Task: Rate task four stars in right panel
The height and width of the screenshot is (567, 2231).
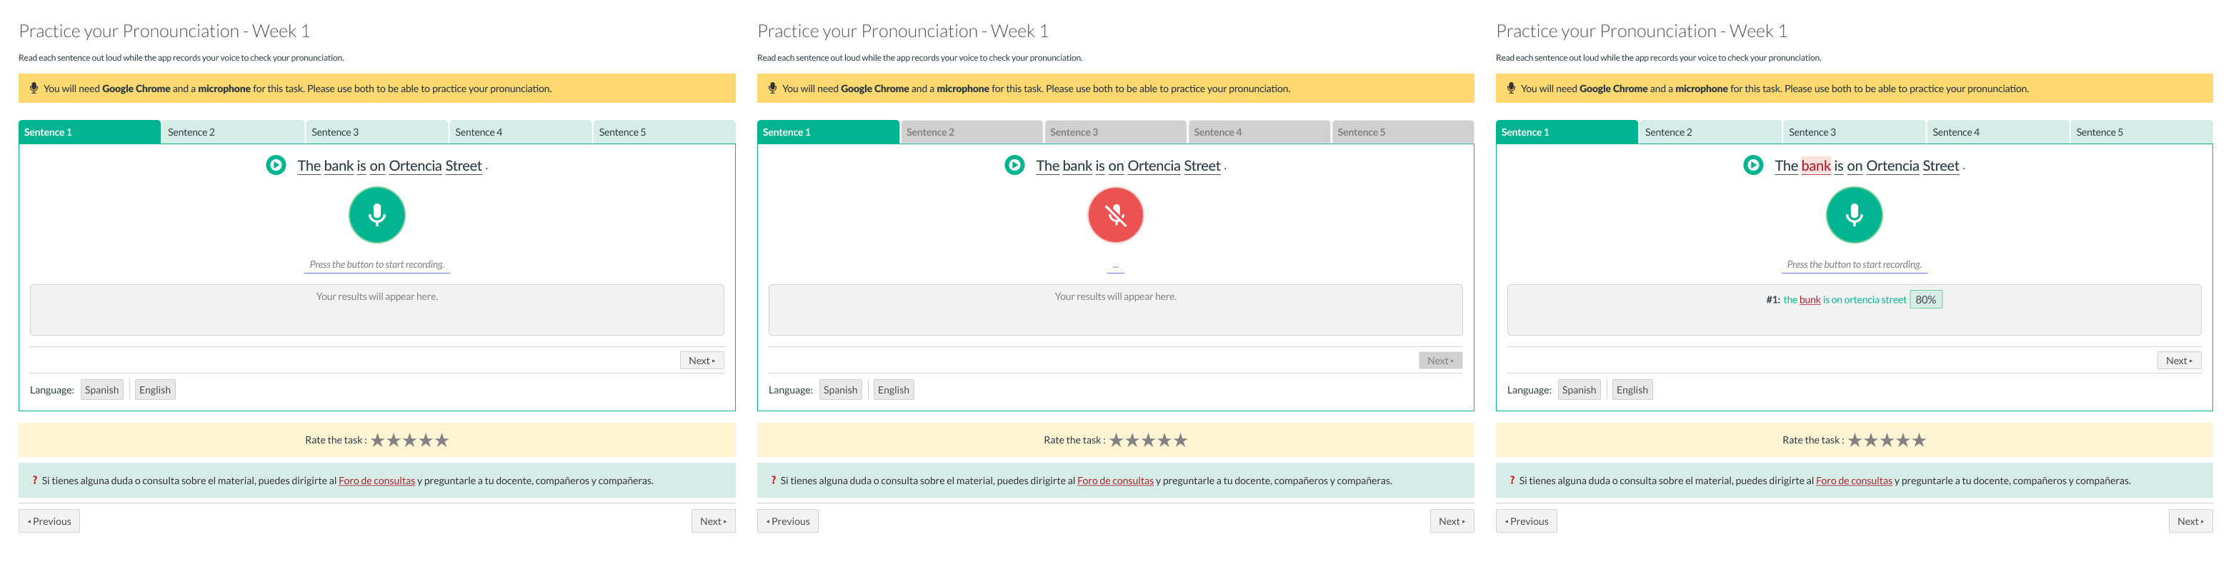Action: click(x=1903, y=440)
